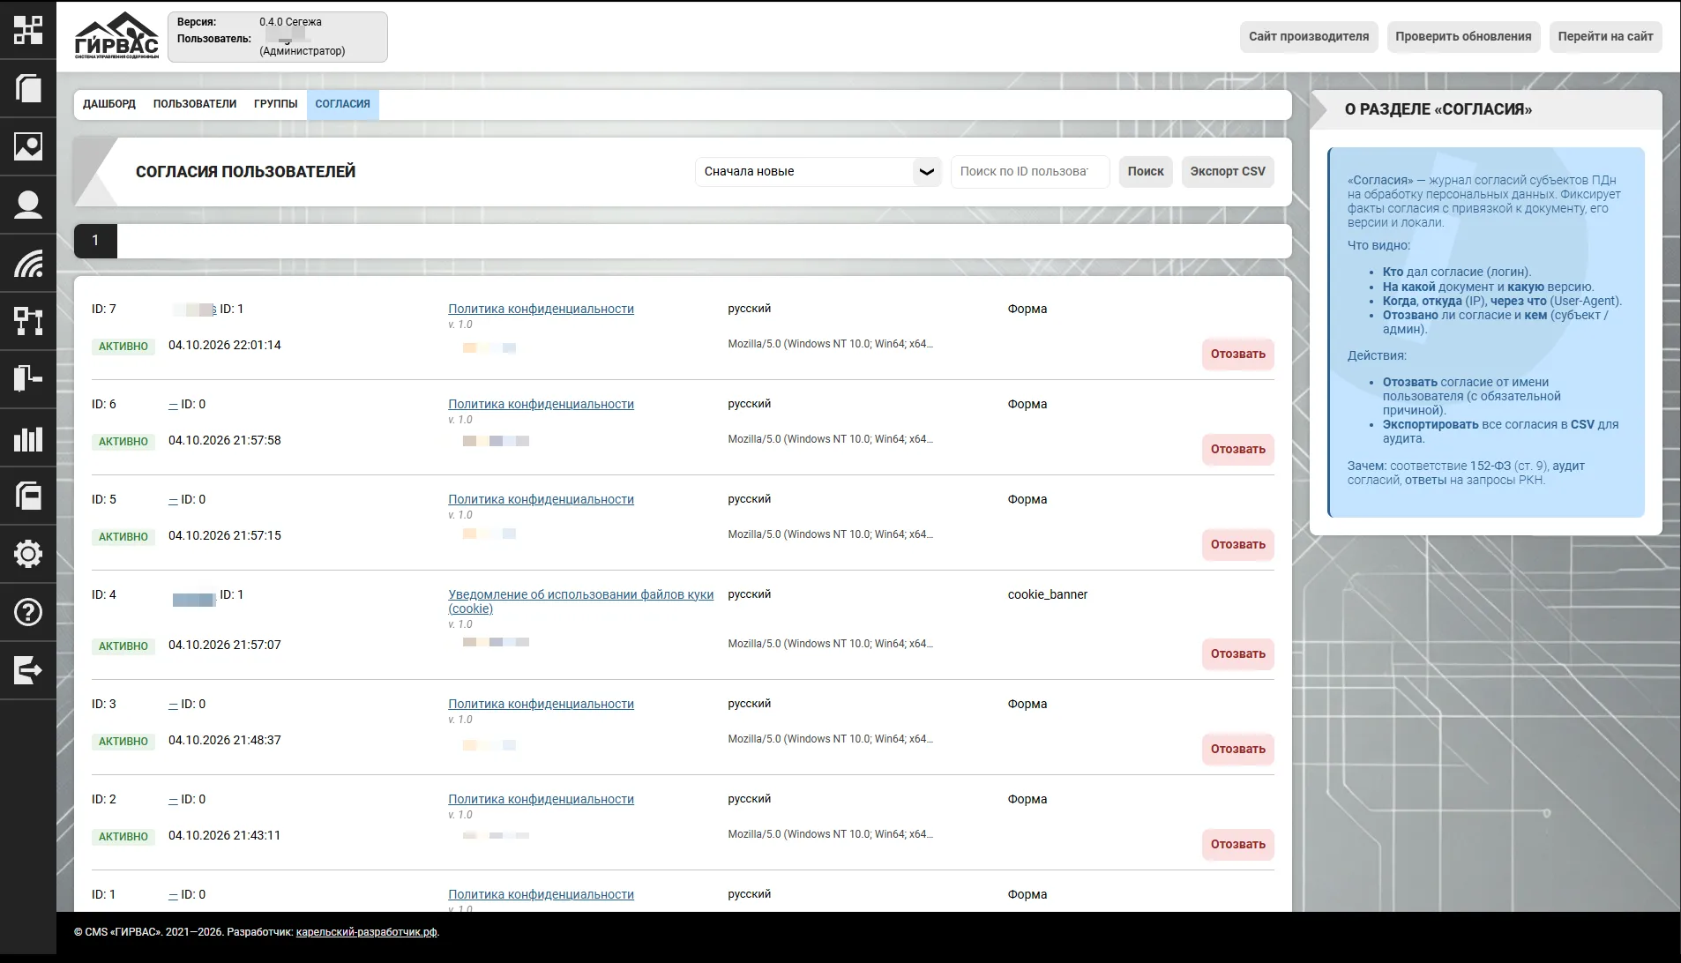The width and height of the screenshot is (1681, 963).
Task: Revoke consent ID 2 with Отозвать
Action: pyautogui.click(x=1237, y=844)
